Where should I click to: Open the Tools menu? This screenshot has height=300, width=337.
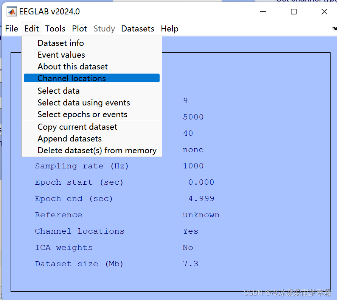pyautogui.click(x=55, y=29)
